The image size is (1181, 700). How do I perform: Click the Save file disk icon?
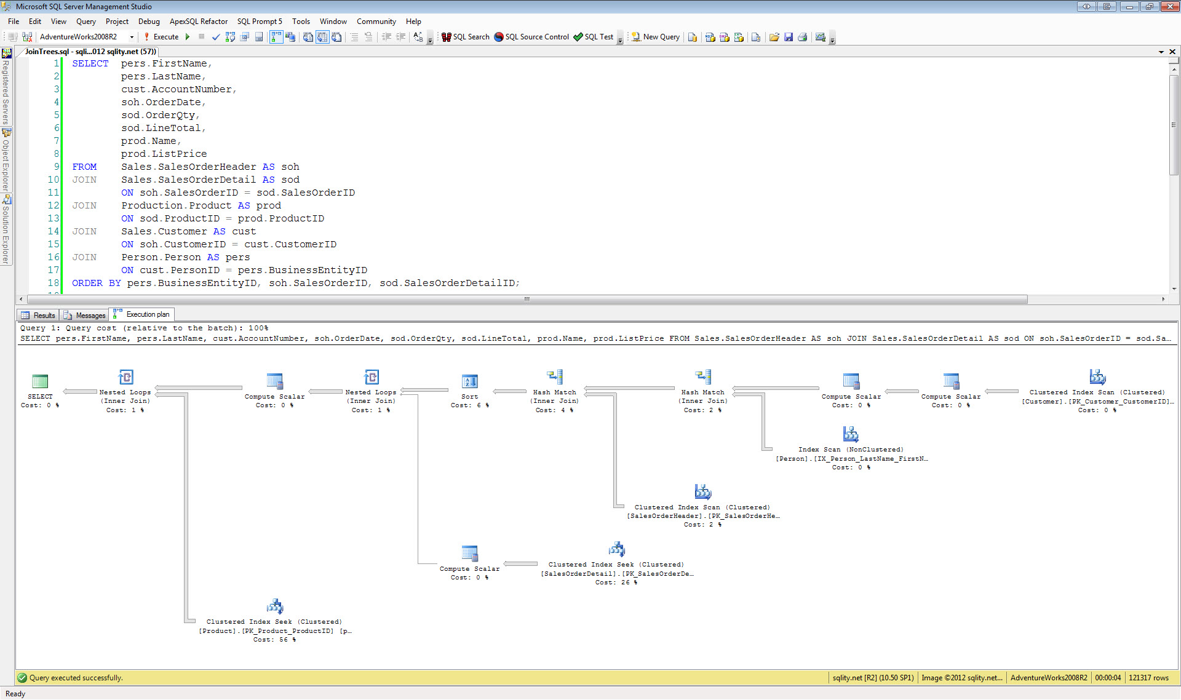coord(788,37)
